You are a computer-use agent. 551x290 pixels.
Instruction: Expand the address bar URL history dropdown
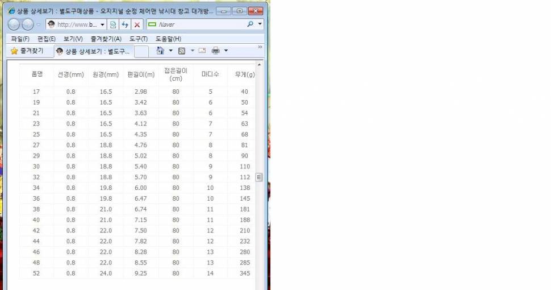(102, 24)
